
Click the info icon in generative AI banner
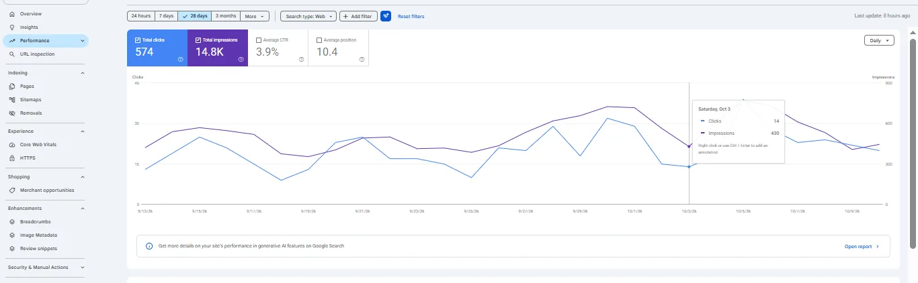149,246
